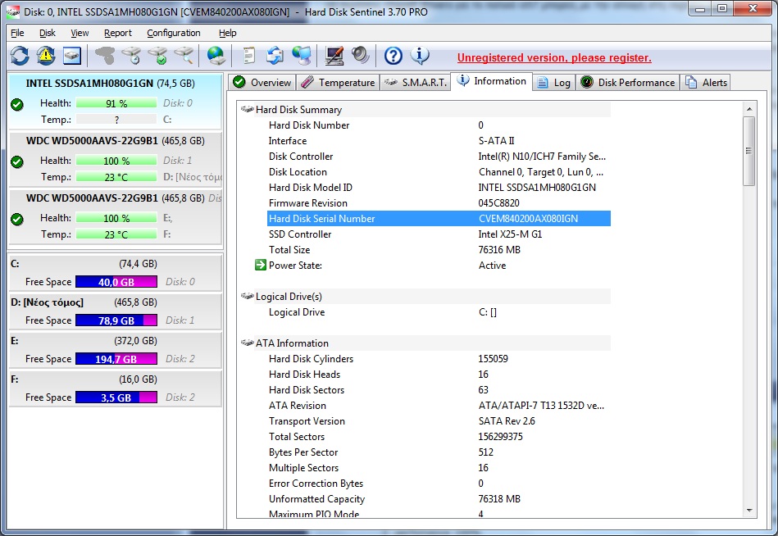Click the vertical scrollbar thumb in Information pane
The image size is (778, 536).
pyautogui.click(x=749, y=151)
